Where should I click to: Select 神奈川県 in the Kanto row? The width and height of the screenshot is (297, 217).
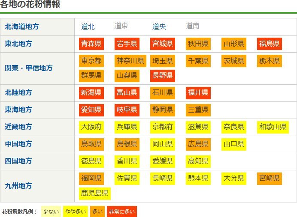(x=130, y=61)
